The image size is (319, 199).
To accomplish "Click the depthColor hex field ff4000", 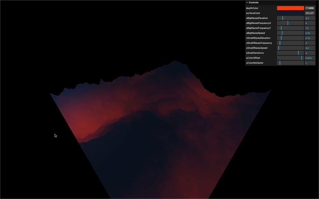I will click(x=310, y=8).
